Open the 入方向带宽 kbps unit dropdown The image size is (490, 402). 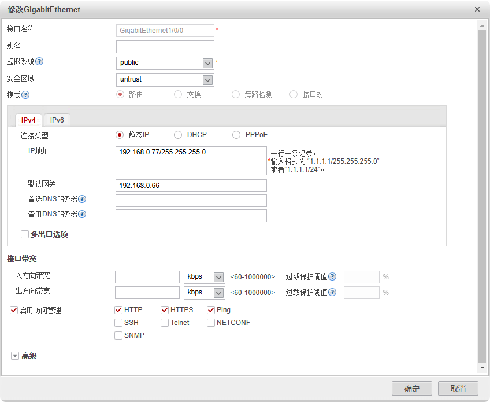[218, 277]
